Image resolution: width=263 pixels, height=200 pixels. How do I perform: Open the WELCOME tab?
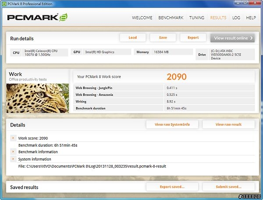tap(142, 18)
